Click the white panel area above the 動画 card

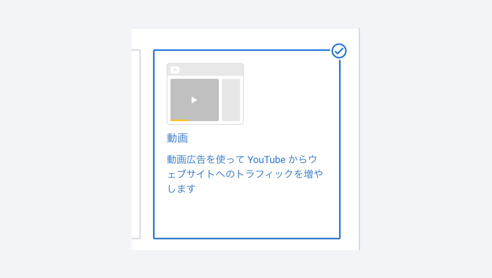click(x=245, y=38)
